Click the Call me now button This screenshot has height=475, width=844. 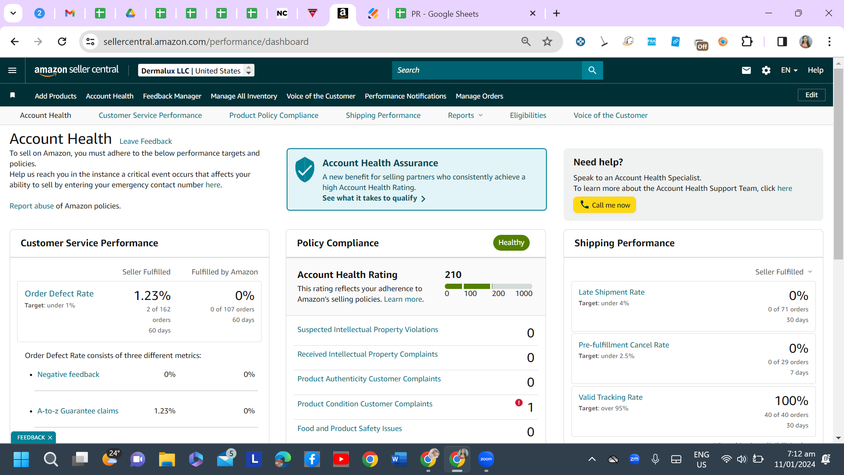tap(604, 205)
